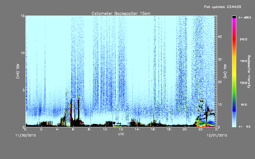The height and width of the screenshot is (159, 255).
Task: Click the "<= 0.0" colorbar minimum label
Action: 244,127
